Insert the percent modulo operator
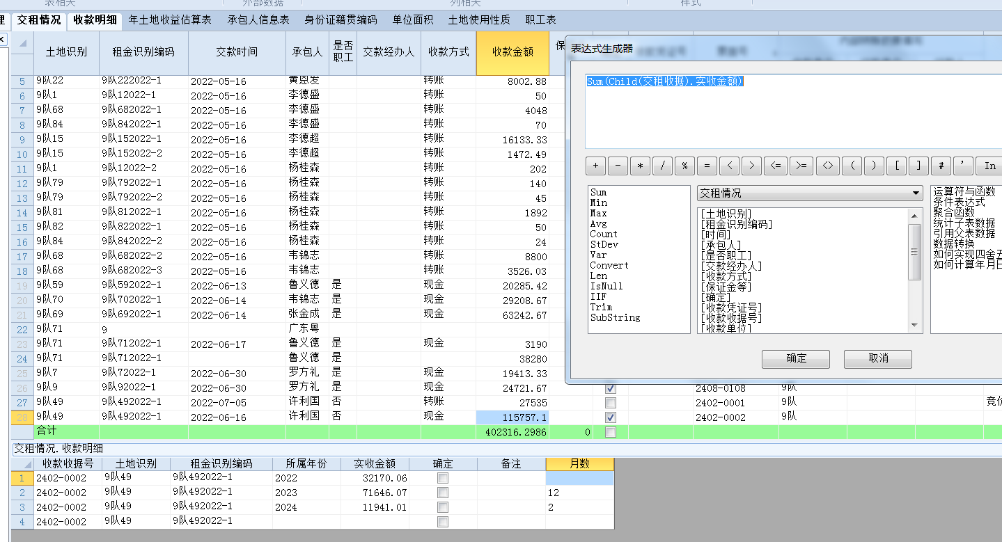Image resolution: width=1002 pixels, height=542 pixels. (684, 166)
